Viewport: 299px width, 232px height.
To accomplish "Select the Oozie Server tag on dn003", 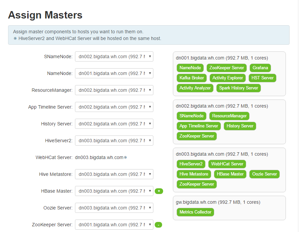I will 264,174.
